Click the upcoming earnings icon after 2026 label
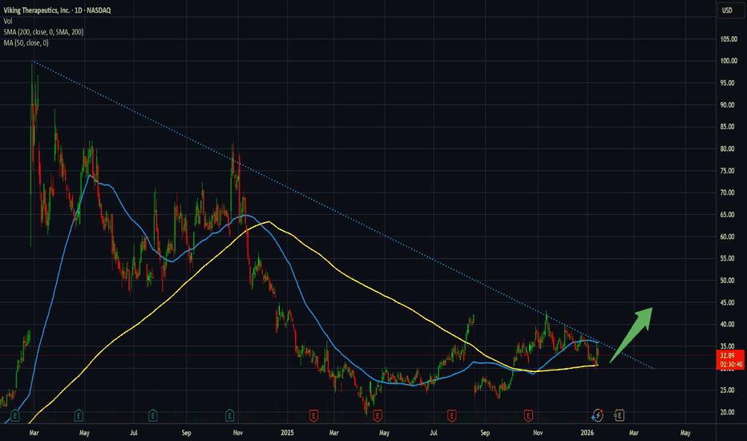747x441 pixels. point(619,415)
